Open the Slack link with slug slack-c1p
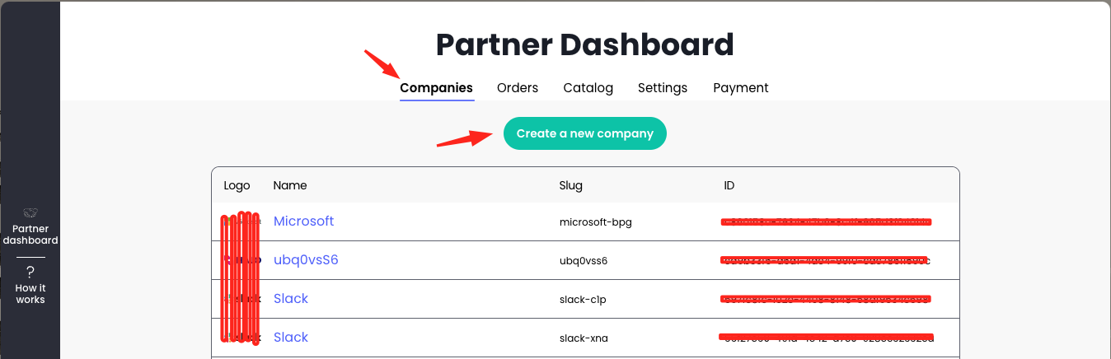The image size is (1111, 359). [291, 298]
